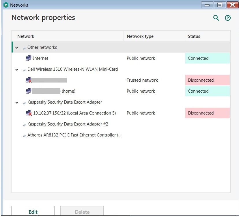Image resolution: width=239 pixels, height=217 pixels.
Task: Collapse Dell Wireless 1510 adapter group
Action: tap(17, 70)
